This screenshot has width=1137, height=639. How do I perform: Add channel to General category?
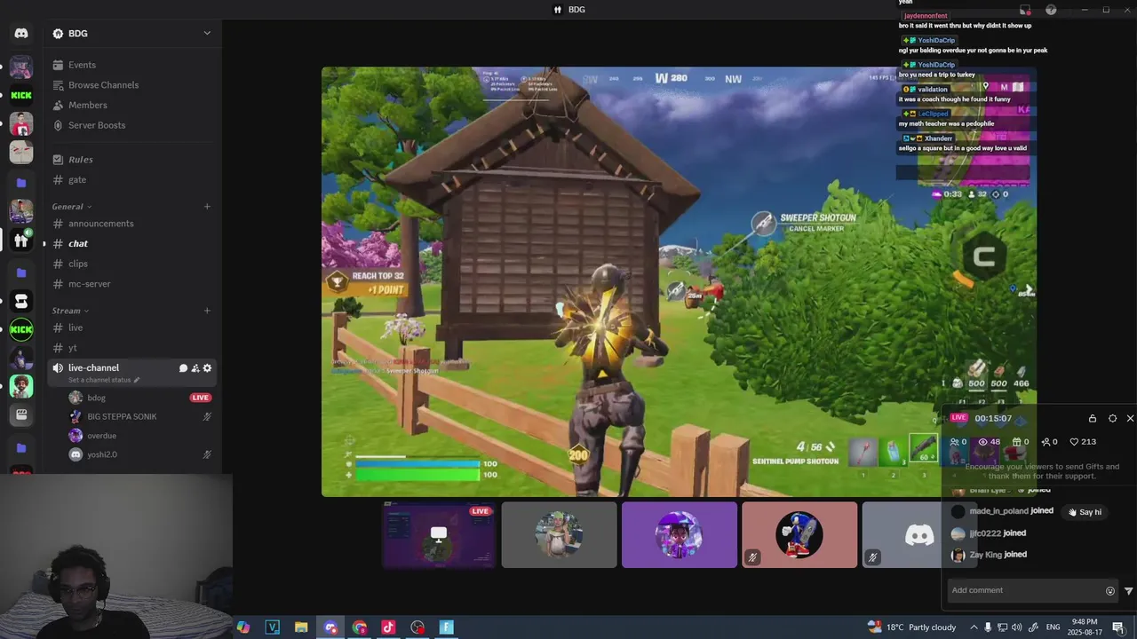[x=207, y=207]
